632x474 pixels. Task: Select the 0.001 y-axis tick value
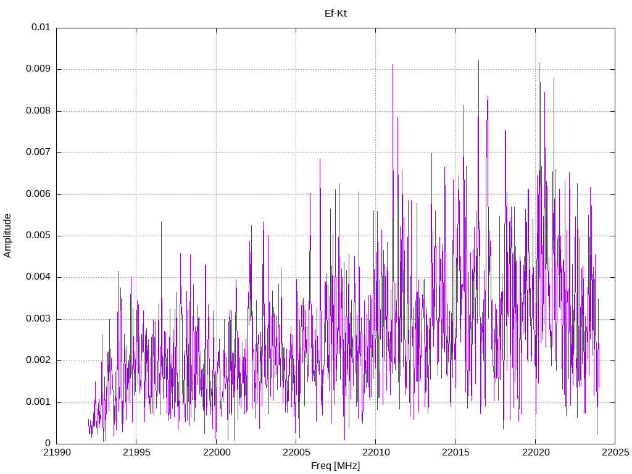tap(38, 402)
